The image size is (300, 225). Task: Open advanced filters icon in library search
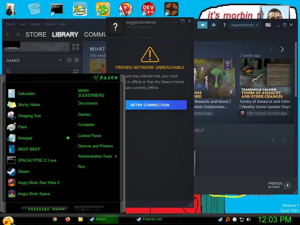76,71
